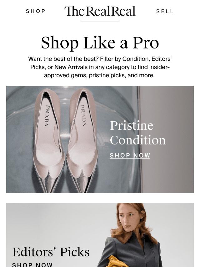The width and height of the screenshot is (200, 267).
Task: Select the Editors' Picks banner title
Action: (51, 252)
